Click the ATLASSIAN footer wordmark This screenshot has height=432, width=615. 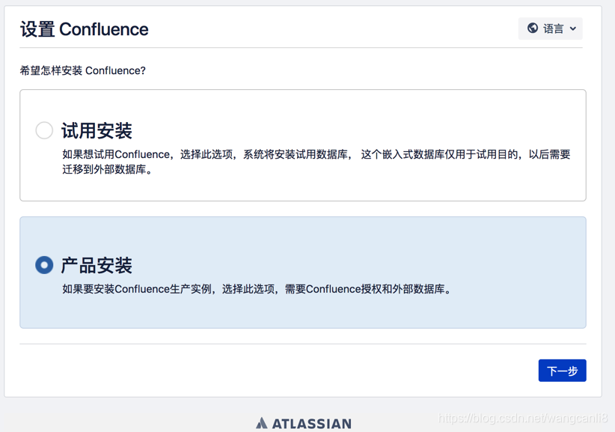point(312,424)
